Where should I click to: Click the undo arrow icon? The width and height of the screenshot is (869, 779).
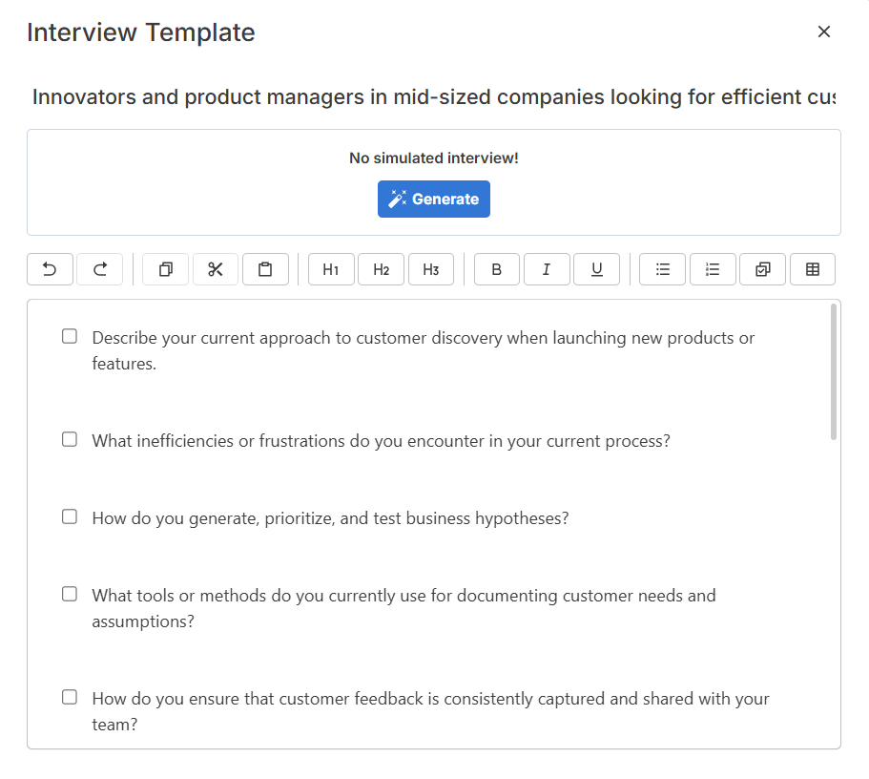pyautogui.click(x=50, y=269)
